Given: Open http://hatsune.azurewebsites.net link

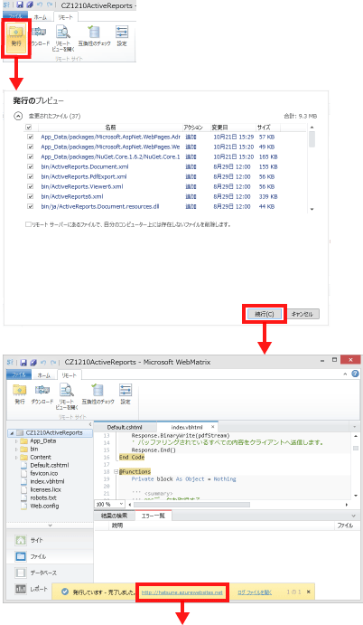Looking at the screenshot, I should 181,592.
